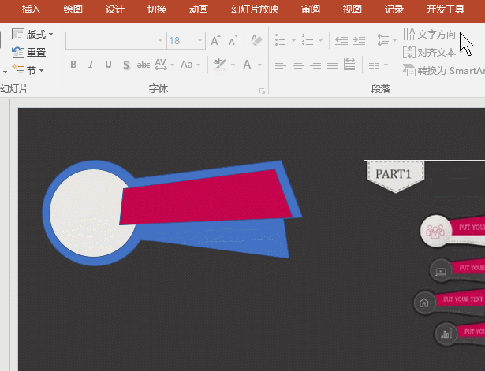Screen dimensions: 485x371
Task: Justify text alignment
Action: [333, 65]
